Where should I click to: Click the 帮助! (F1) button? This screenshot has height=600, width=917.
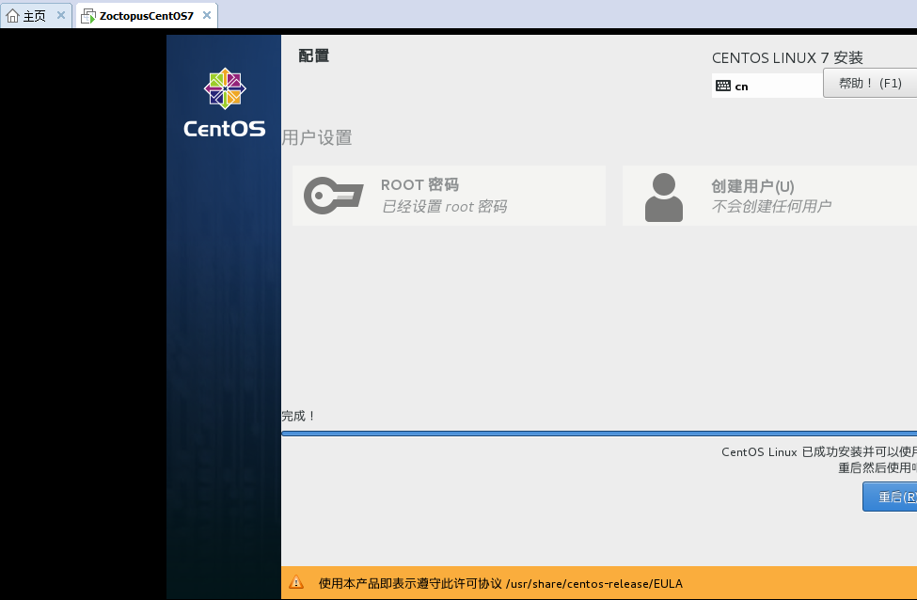870,83
